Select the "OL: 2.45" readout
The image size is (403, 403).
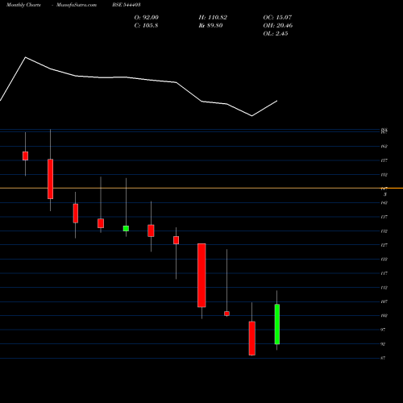276,34
